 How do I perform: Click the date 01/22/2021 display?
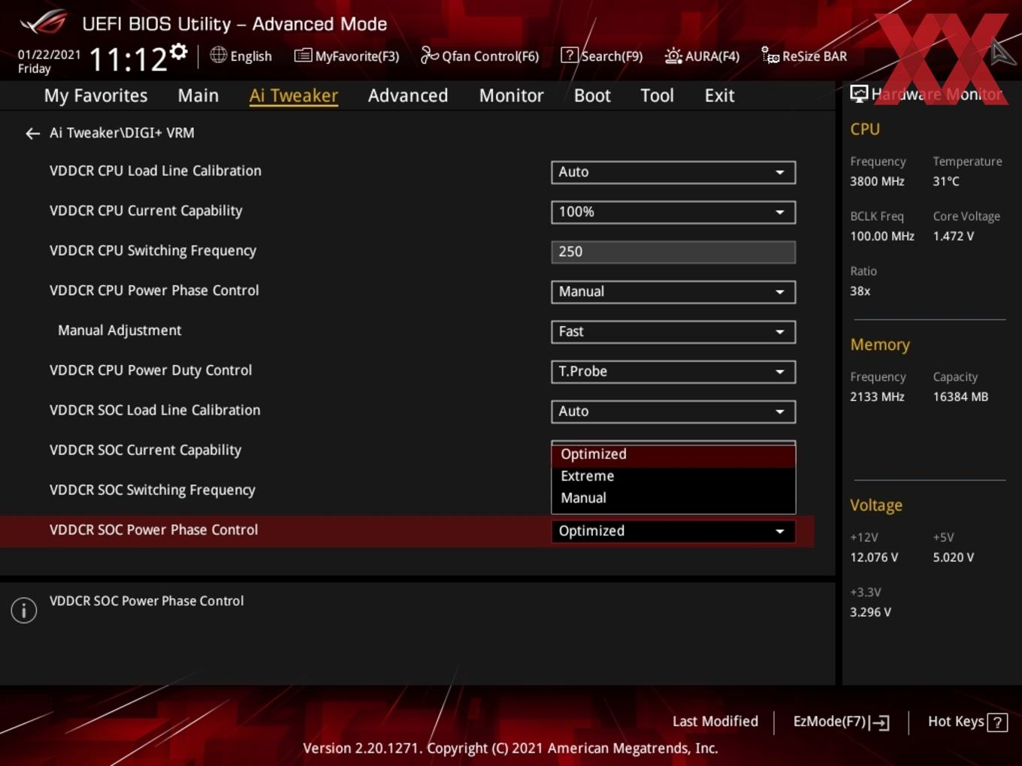point(49,54)
